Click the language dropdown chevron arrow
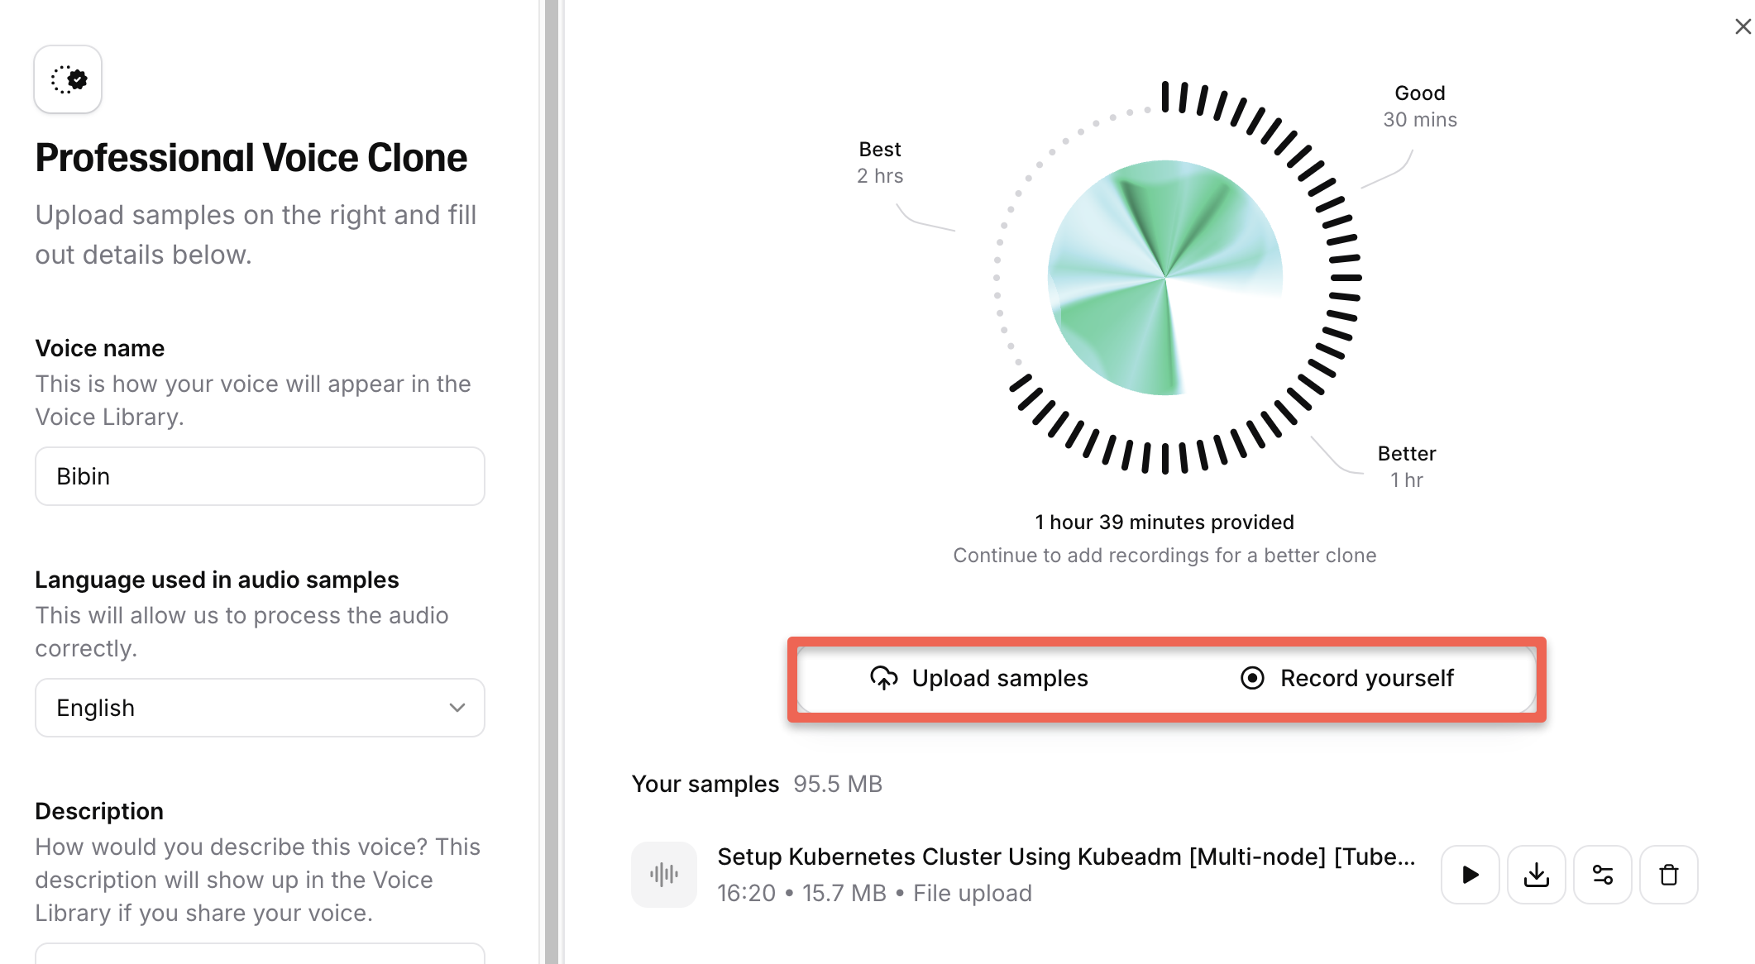This screenshot has width=1755, height=964. click(x=457, y=708)
